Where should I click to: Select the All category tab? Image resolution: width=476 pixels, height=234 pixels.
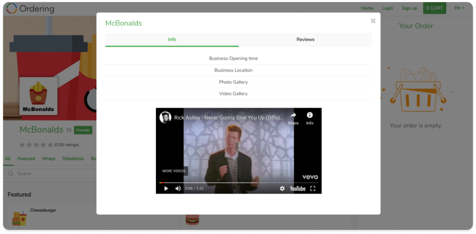(8, 159)
